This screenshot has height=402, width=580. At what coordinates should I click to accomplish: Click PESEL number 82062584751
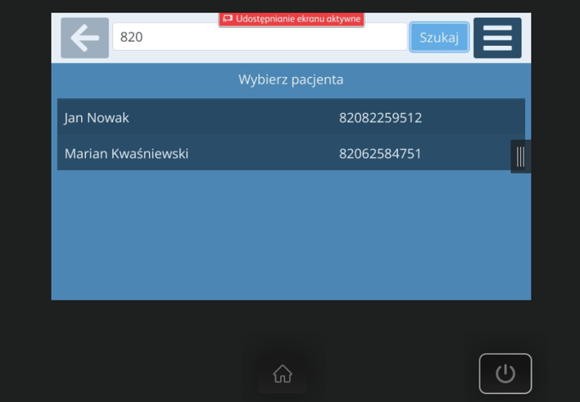click(x=380, y=153)
